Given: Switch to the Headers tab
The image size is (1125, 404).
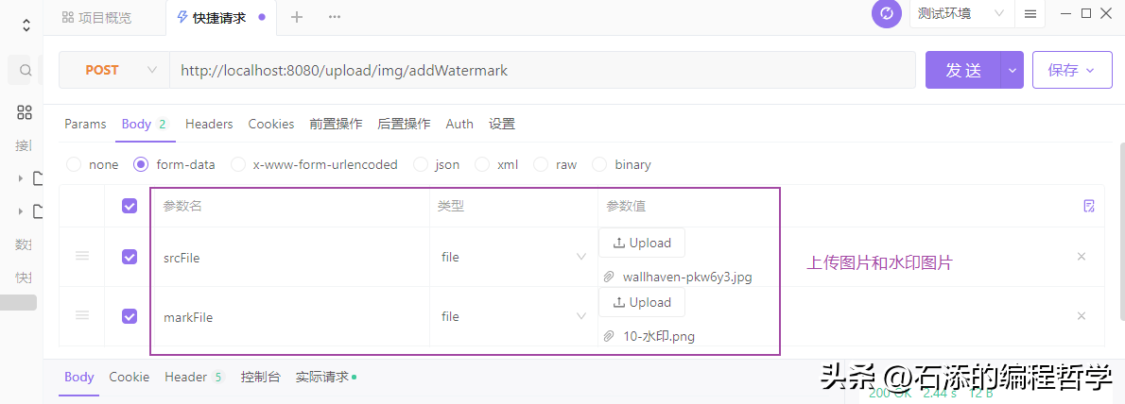Looking at the screenshot, I should point(209,124).
